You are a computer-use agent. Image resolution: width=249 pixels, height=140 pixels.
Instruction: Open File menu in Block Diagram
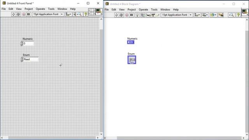pos(107,9)
